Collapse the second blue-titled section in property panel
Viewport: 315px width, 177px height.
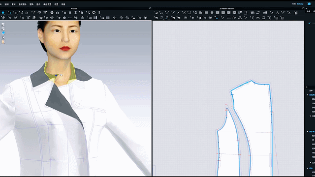(x=308, y=132)
